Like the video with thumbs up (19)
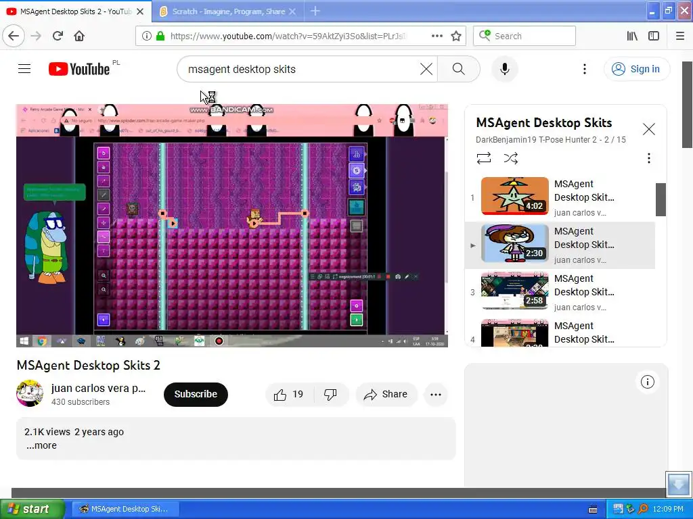Screen dimensions: 693x519 (x=288, y=394)
